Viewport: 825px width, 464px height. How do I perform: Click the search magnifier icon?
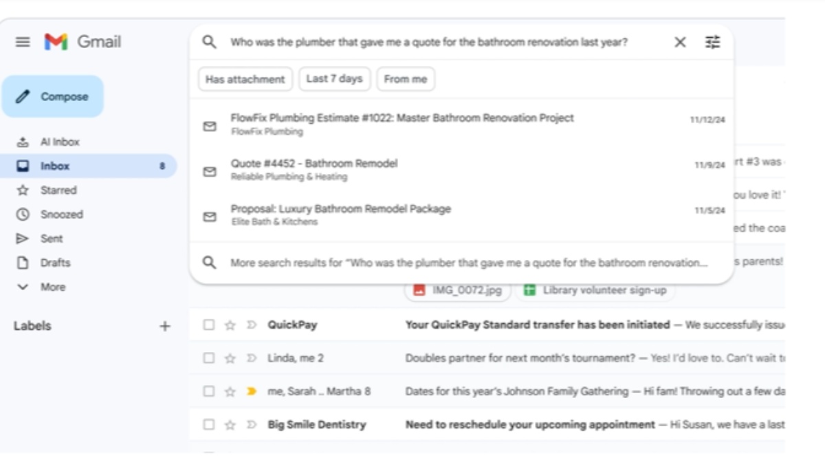[x=210, y=43]
